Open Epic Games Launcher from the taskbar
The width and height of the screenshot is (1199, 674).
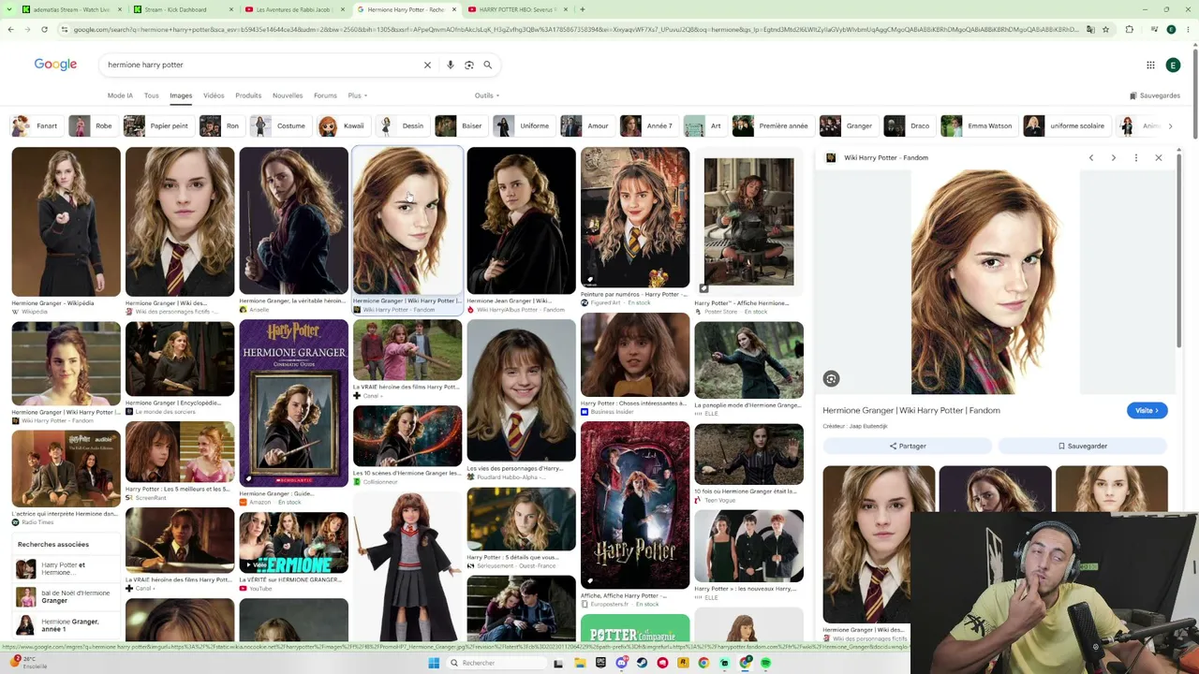point(600,663)
